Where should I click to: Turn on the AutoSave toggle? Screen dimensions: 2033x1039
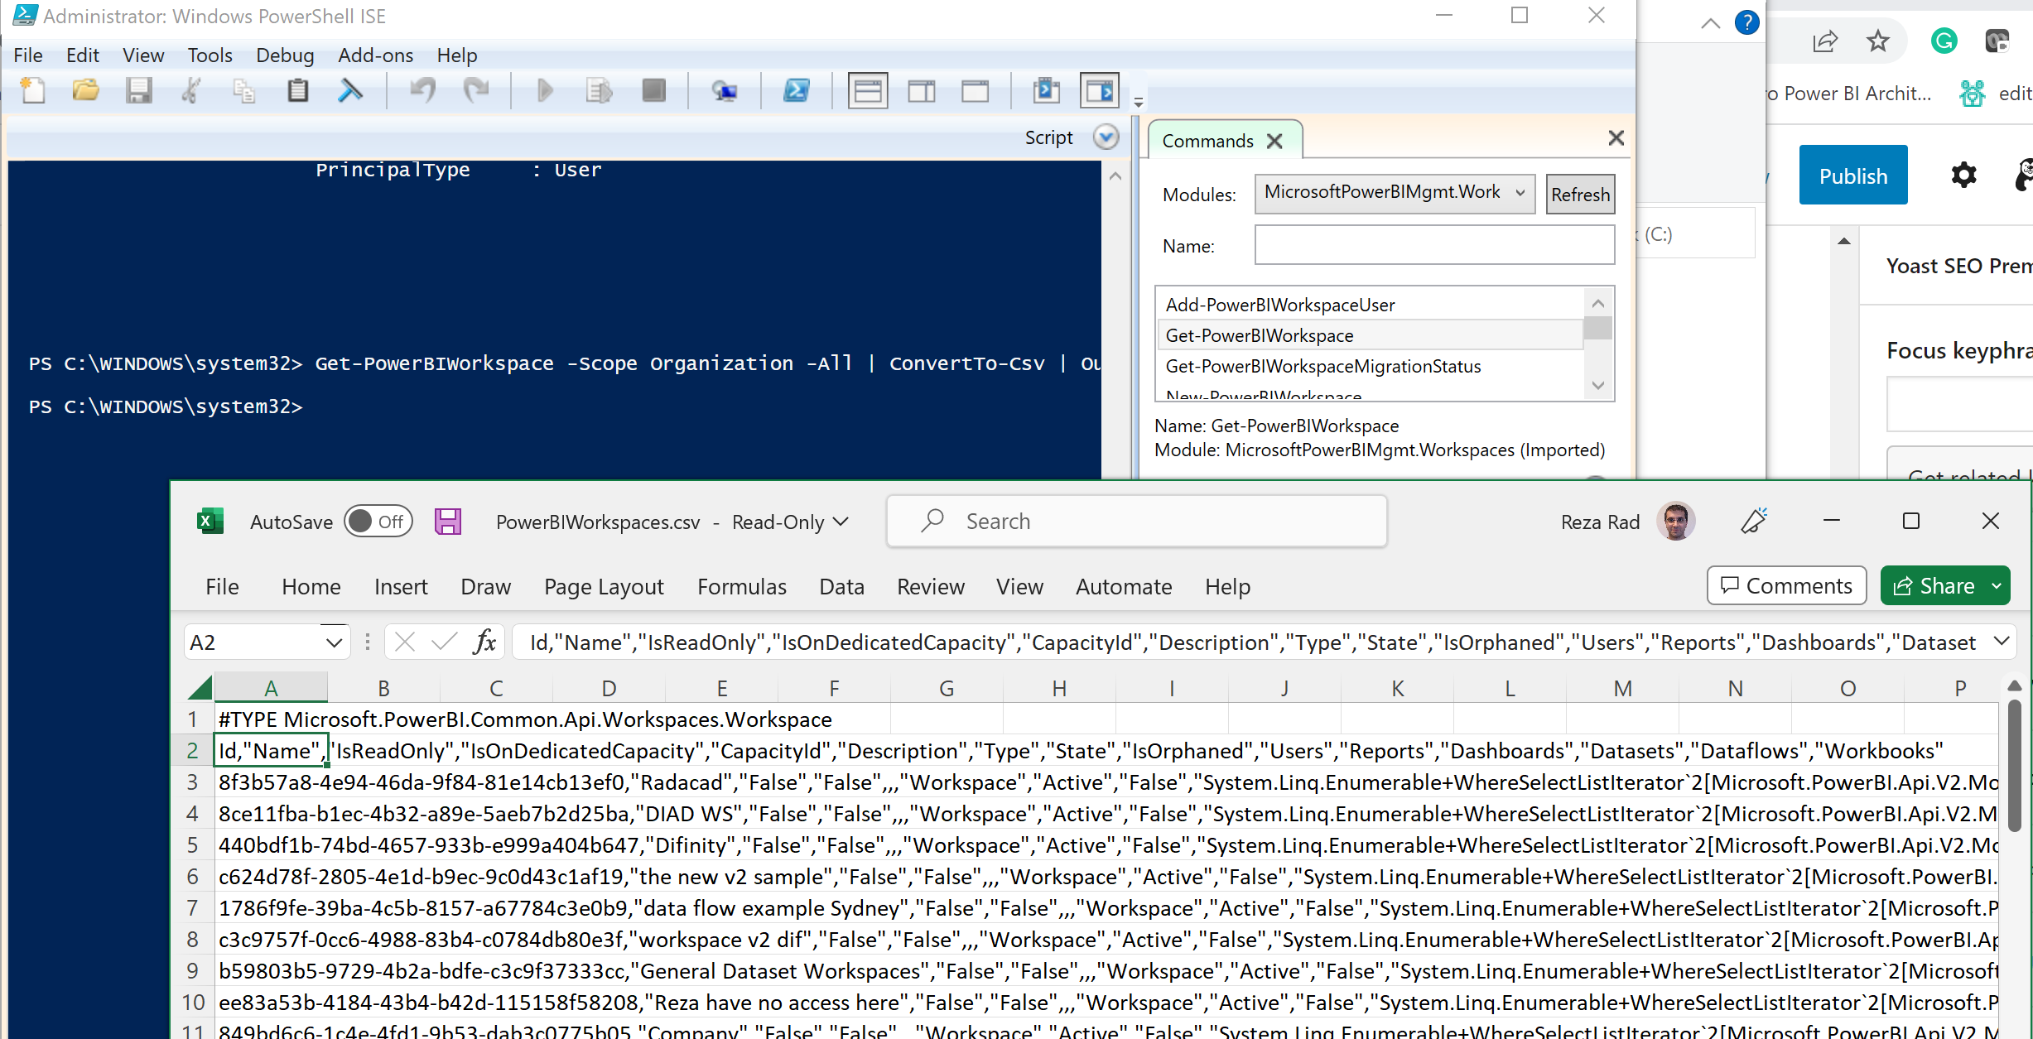click(378, 522)
